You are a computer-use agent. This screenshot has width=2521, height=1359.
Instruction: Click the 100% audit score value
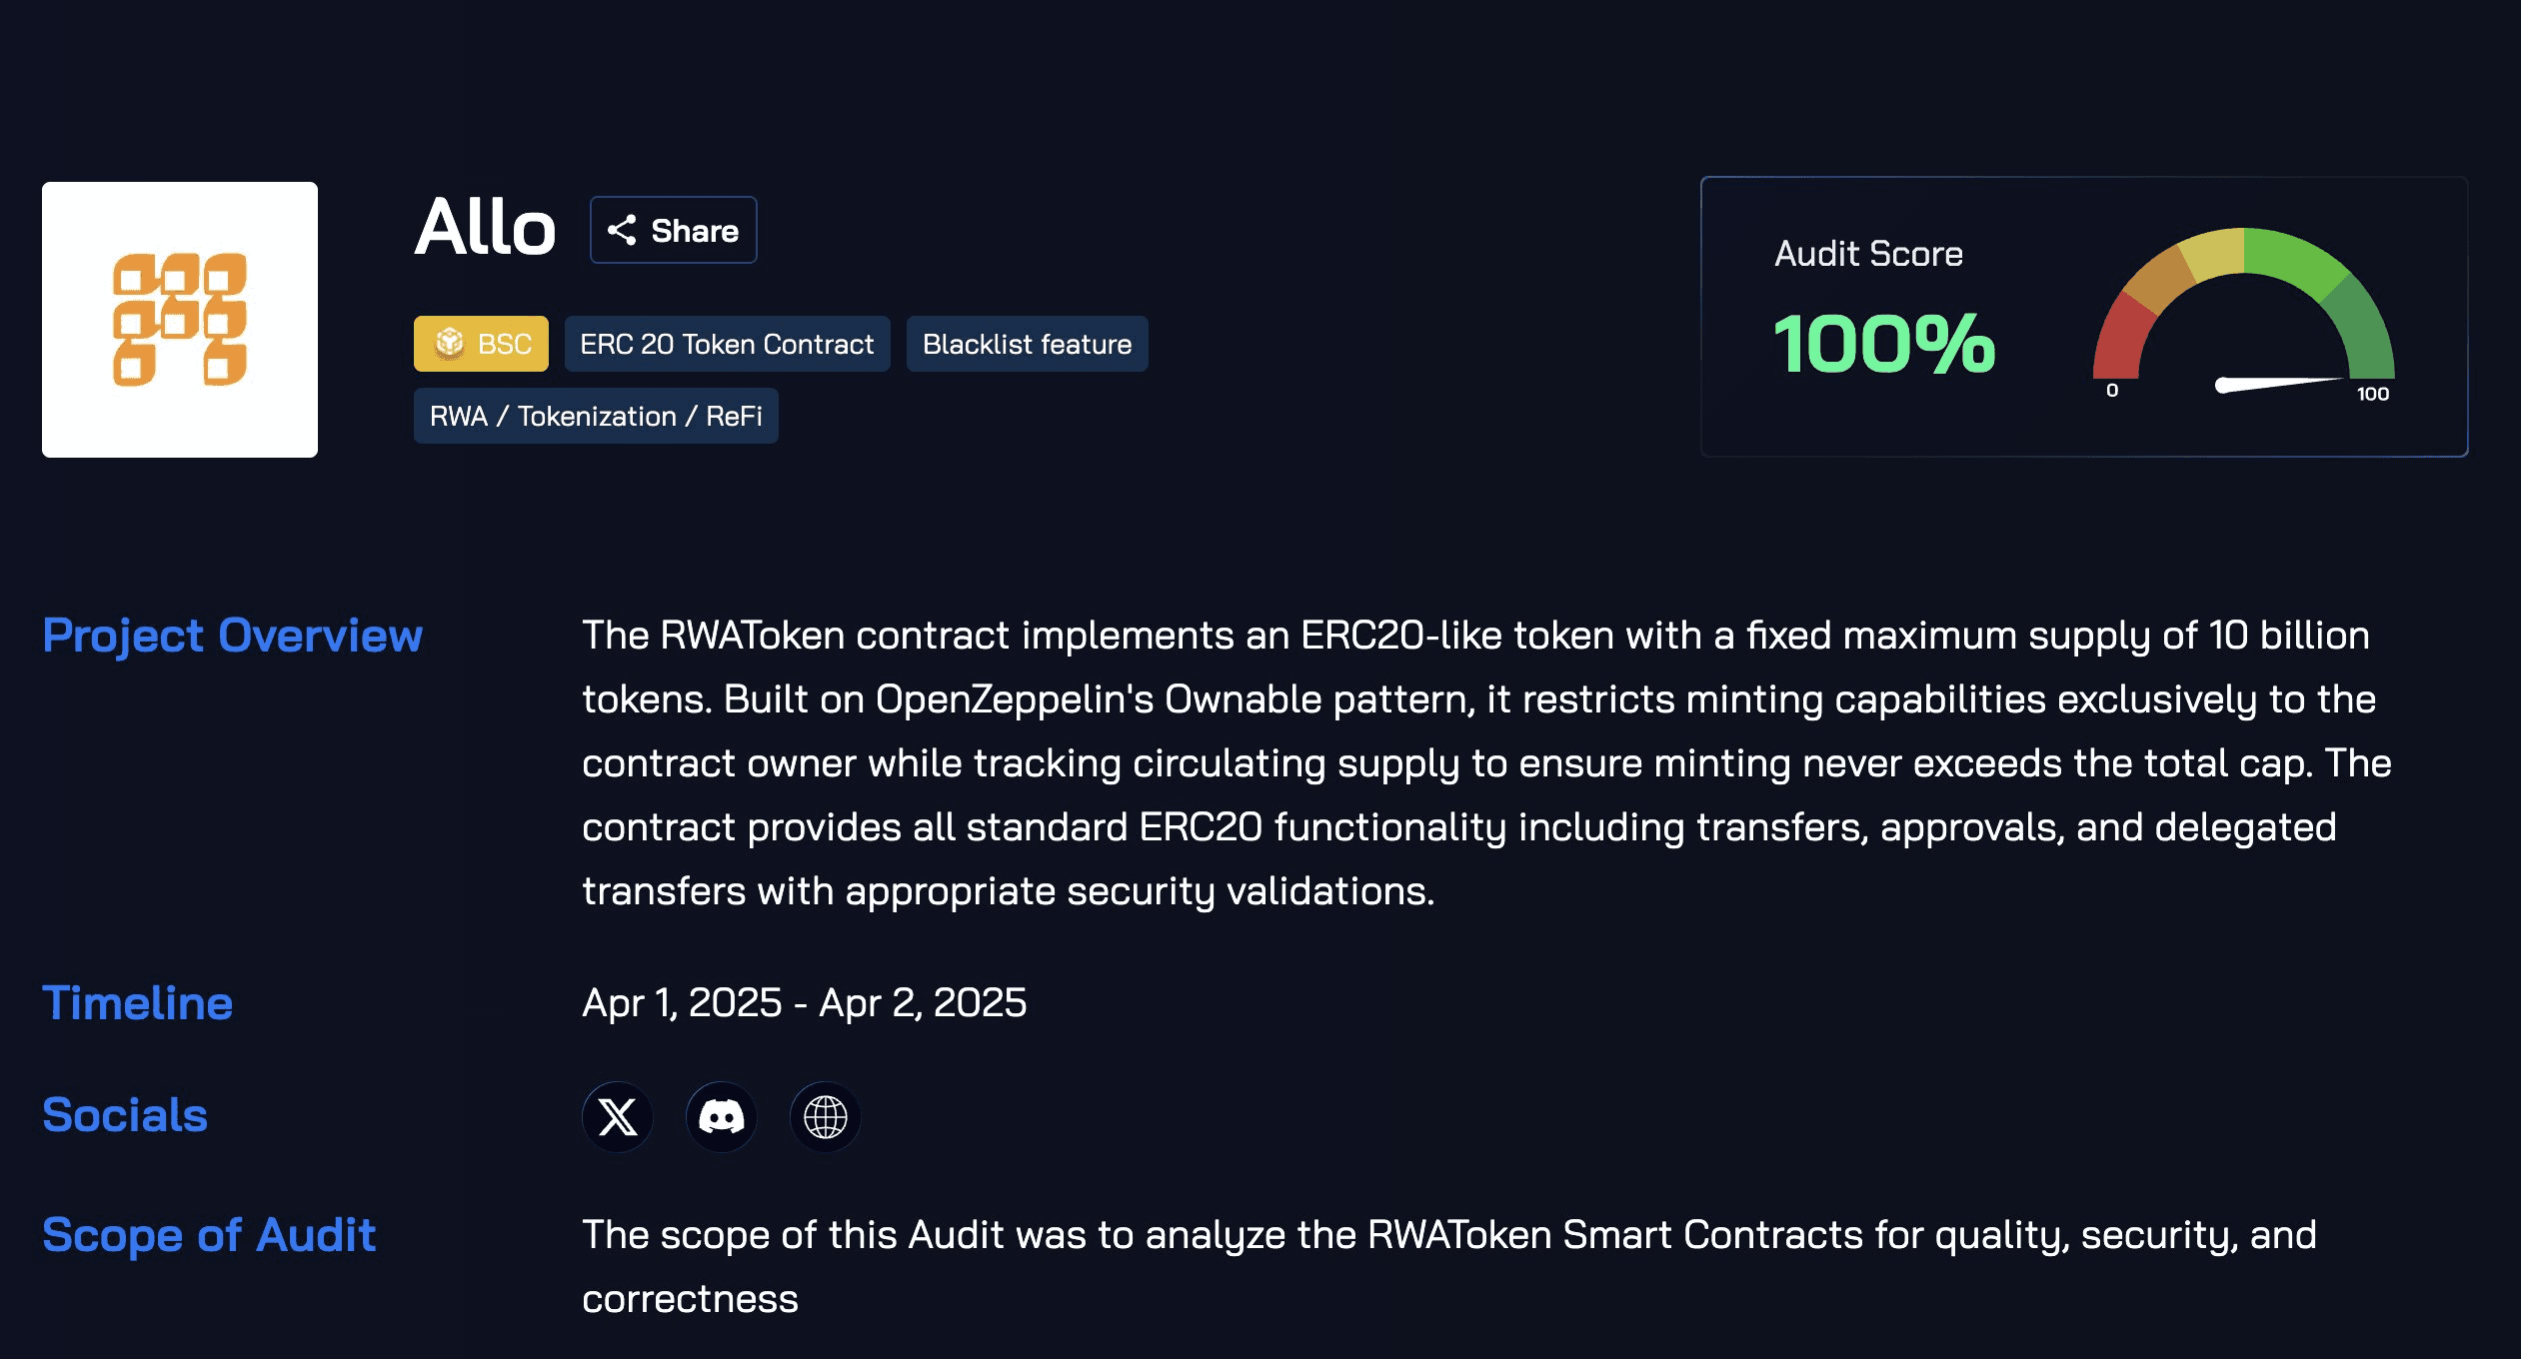click(x=1884, y=344)
